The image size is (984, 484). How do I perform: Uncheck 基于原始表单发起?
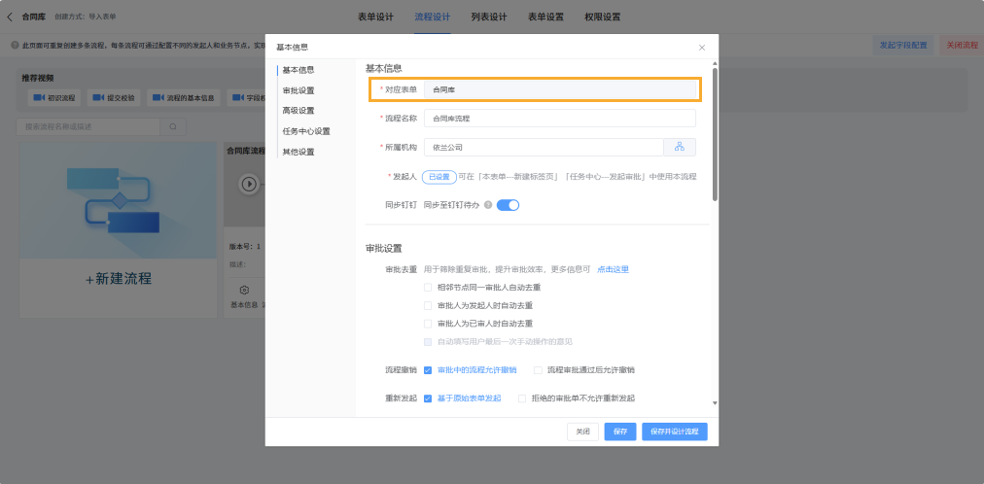(x=428, y=398)
